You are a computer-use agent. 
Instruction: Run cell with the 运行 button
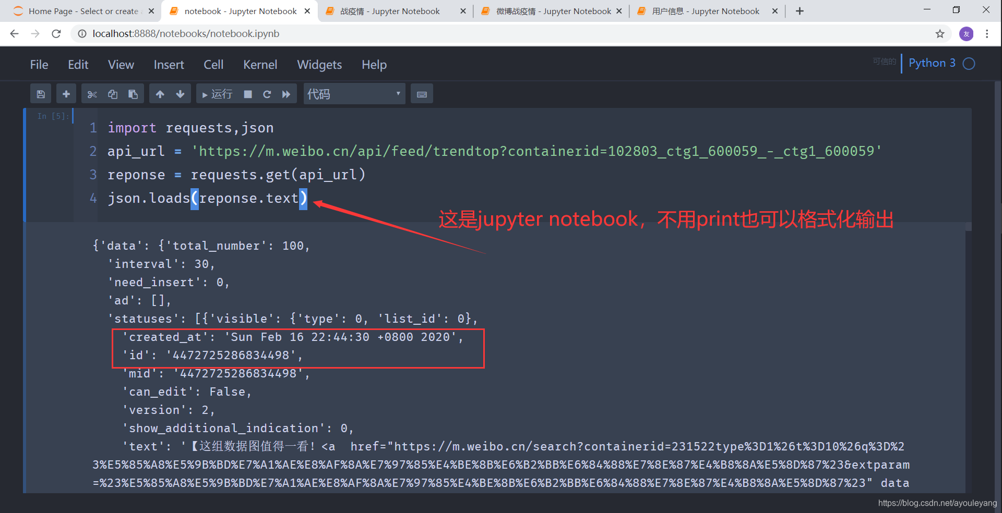pos(217,94)
